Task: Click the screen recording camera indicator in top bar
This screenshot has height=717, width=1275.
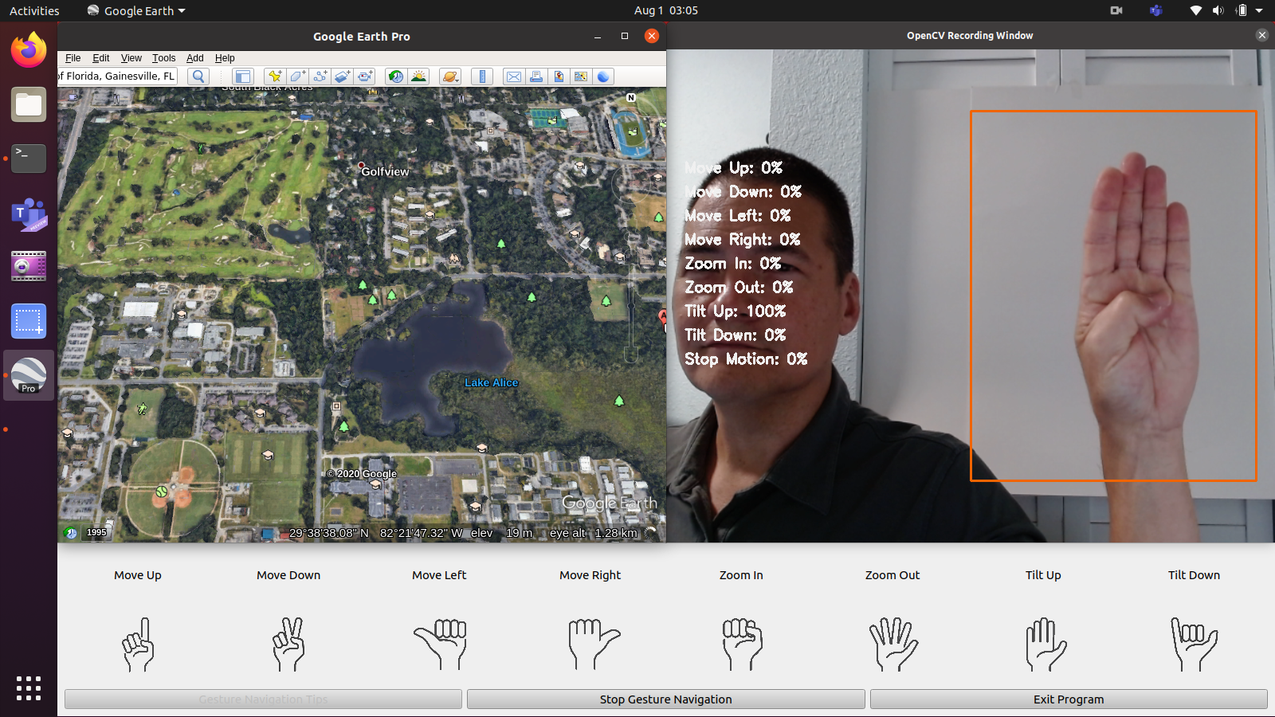Action: click(1116, 10)
